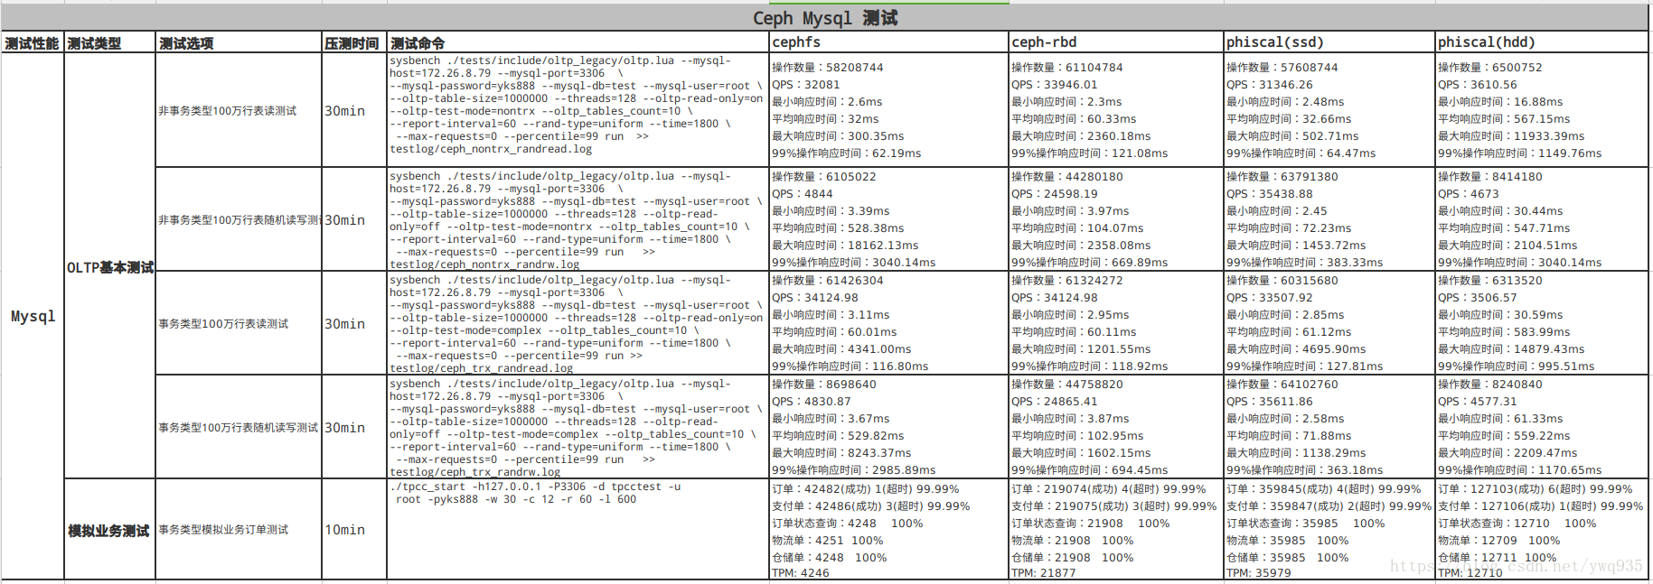
Task: Click cephfs value '操作数量：58208744'
Action: pyautogui.click(x=828, y=68)
